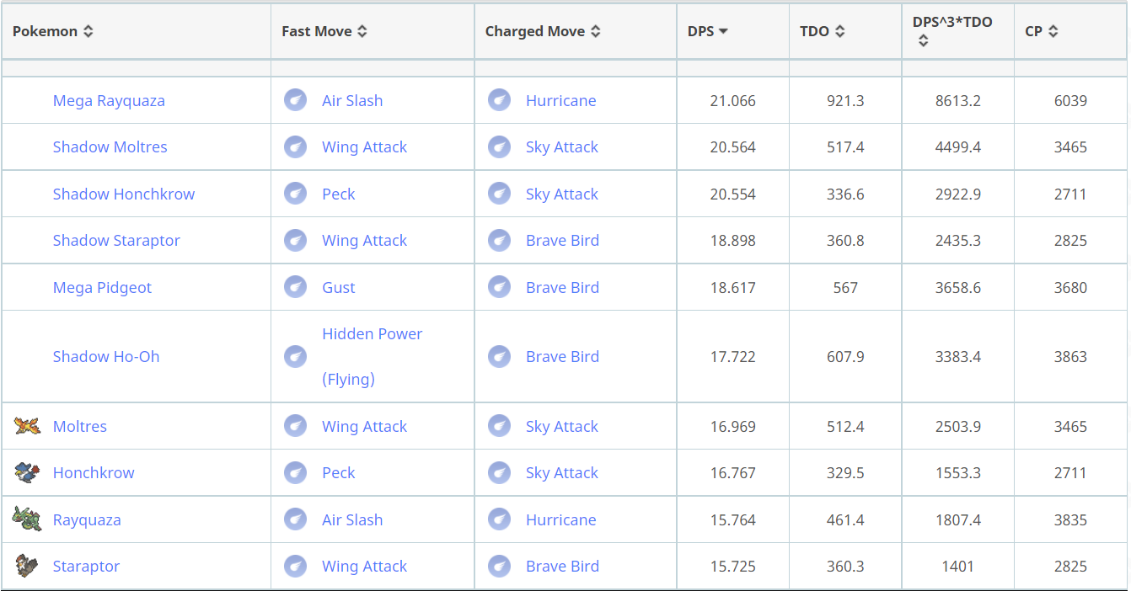The image size is (1131, 591).
Task: Click Flying-type icon beside Mega Rayquaza's Hurricane
Action: pos(499,100)
